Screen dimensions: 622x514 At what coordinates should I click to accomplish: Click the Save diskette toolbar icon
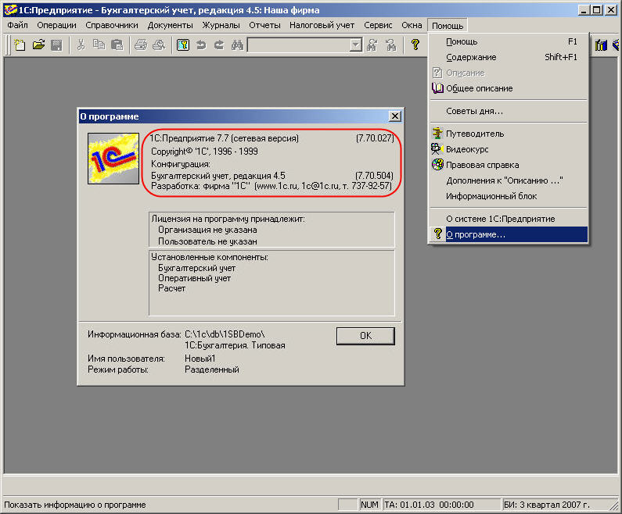(x=56, y=45)
